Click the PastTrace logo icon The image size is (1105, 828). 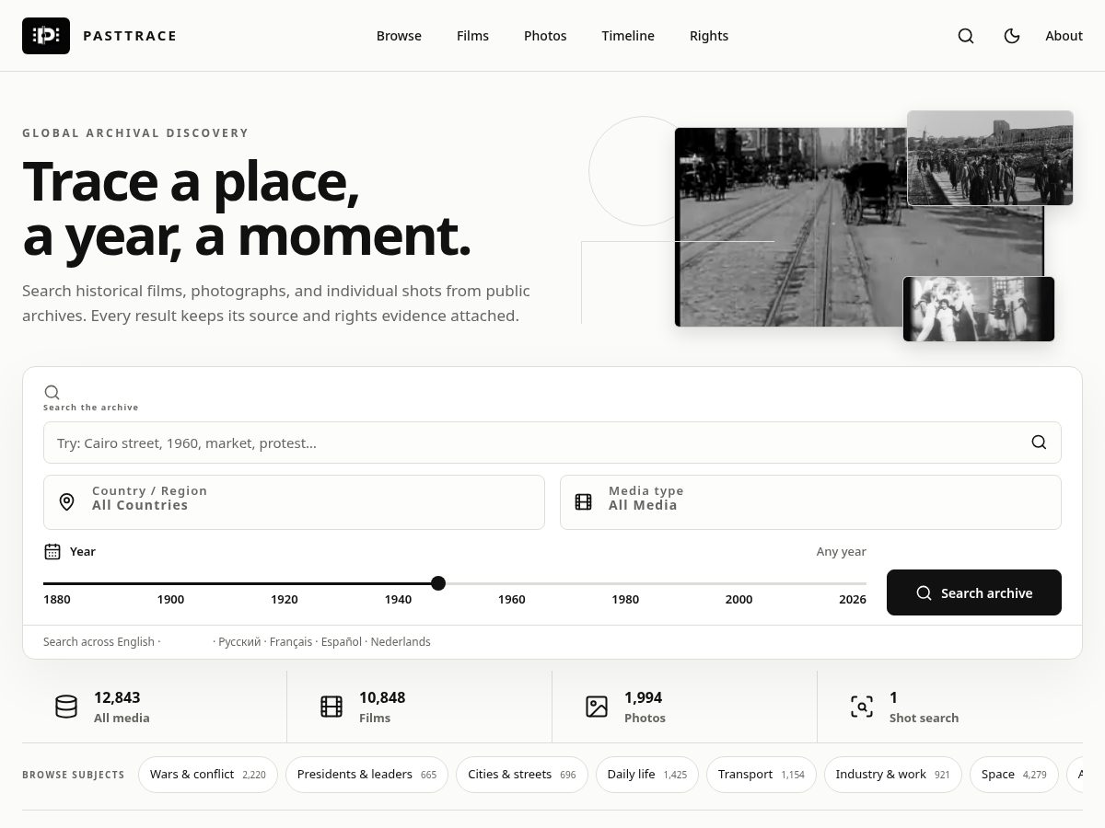(x=46, y=36)
